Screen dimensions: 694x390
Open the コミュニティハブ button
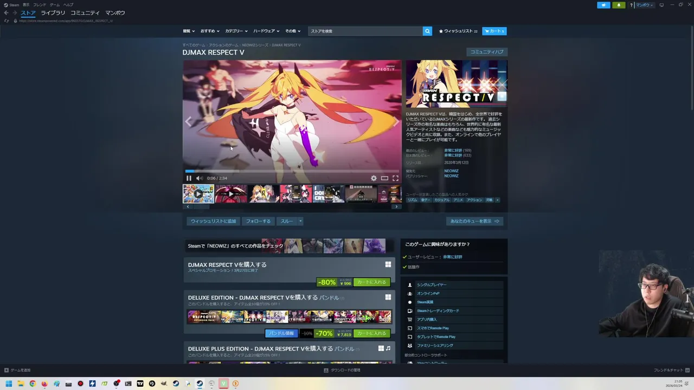pyautogui.click(x=487, y=52)
